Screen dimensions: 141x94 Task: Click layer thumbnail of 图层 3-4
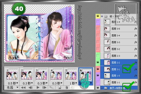[107, 35]
